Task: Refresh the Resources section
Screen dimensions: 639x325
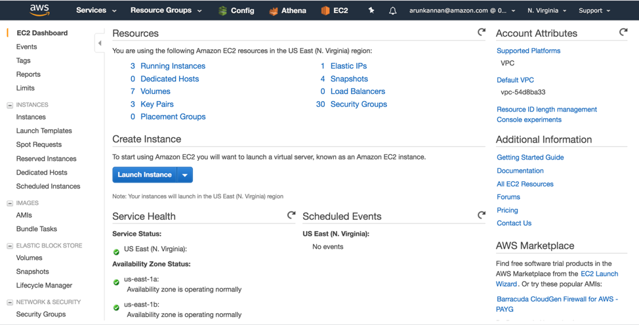Action: pos(482,32)
